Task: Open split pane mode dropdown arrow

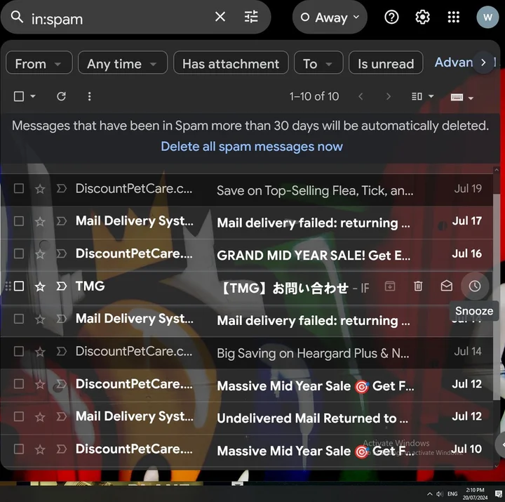Action: coord(431,96)
